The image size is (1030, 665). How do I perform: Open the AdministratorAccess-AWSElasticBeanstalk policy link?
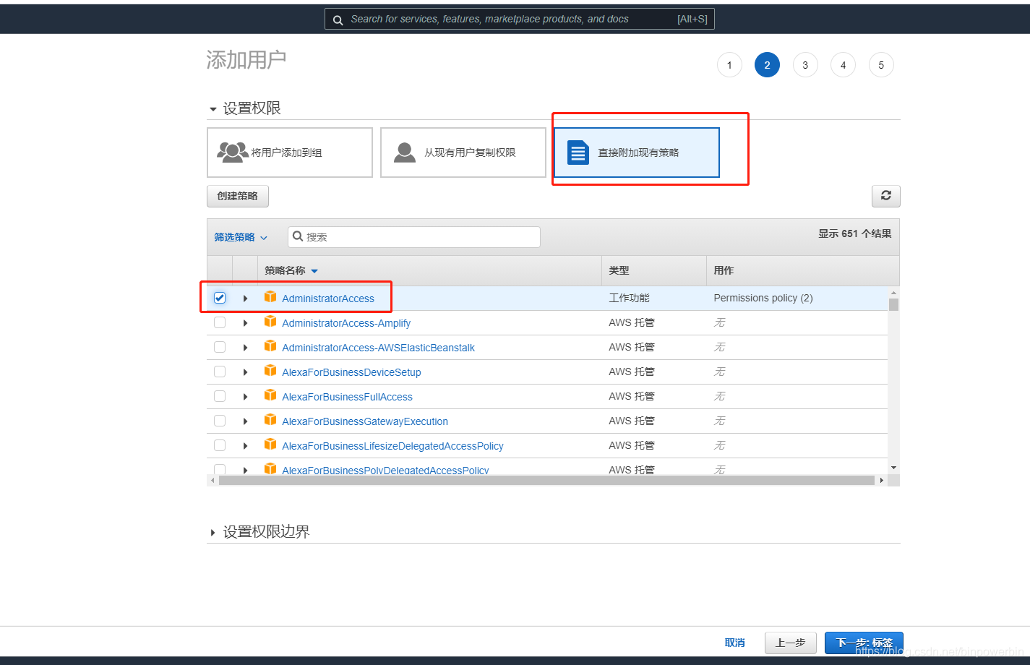point(377,347)
